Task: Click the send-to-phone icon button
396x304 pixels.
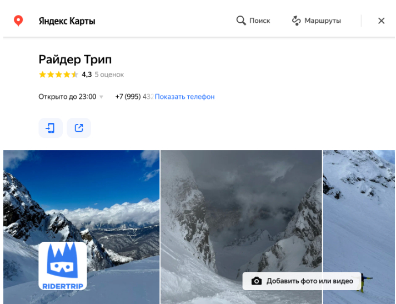Action: point(51,128)
